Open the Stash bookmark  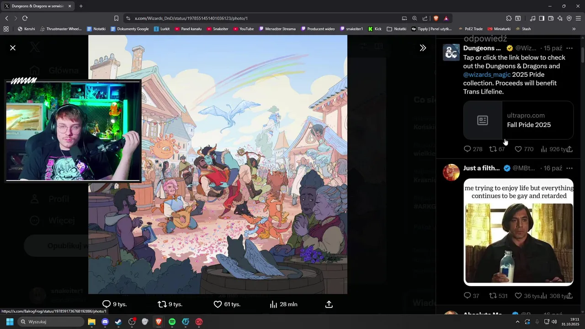coord(523,29)
